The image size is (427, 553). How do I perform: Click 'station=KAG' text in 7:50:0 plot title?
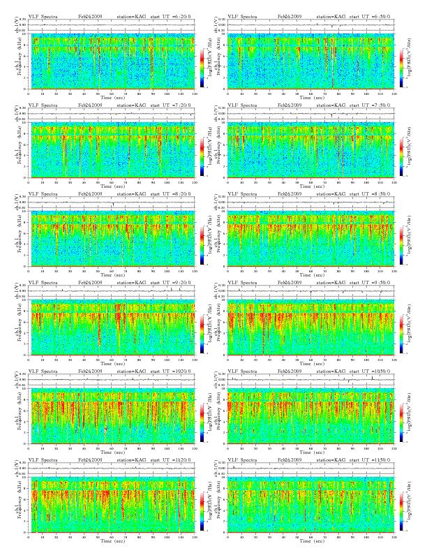(331, 105)
